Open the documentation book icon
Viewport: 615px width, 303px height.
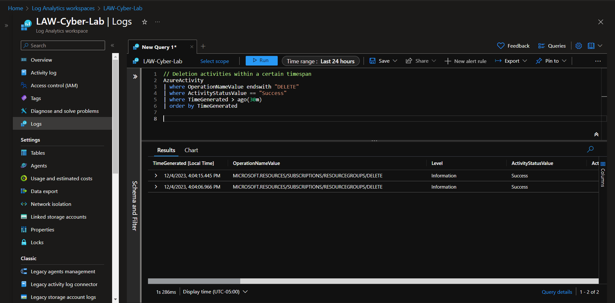[x=591, y=46]
